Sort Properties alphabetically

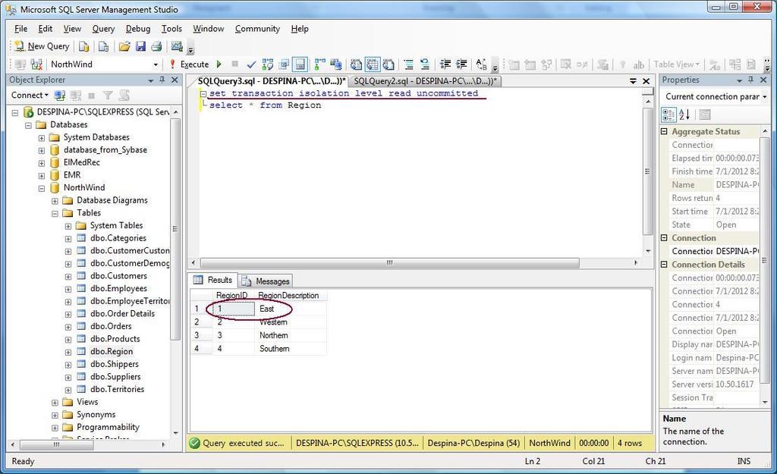(x=684, y=115)
